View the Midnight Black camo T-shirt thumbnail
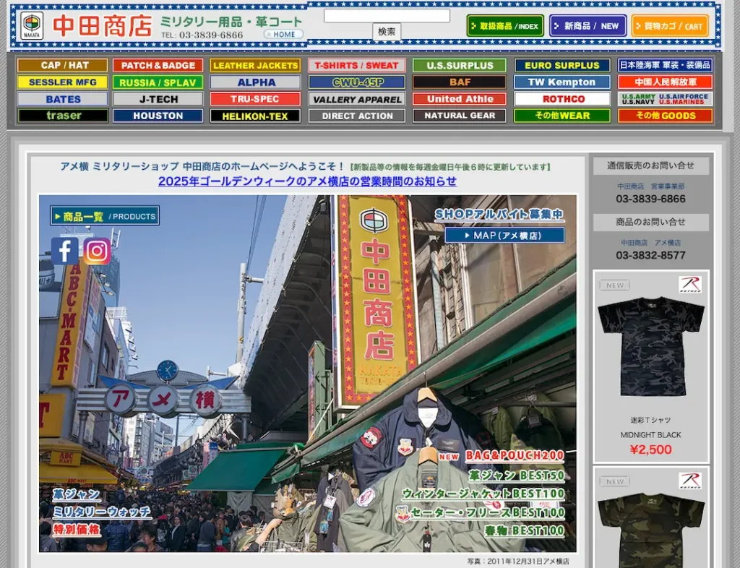This screenshot has width=740, height=568. 650,345
